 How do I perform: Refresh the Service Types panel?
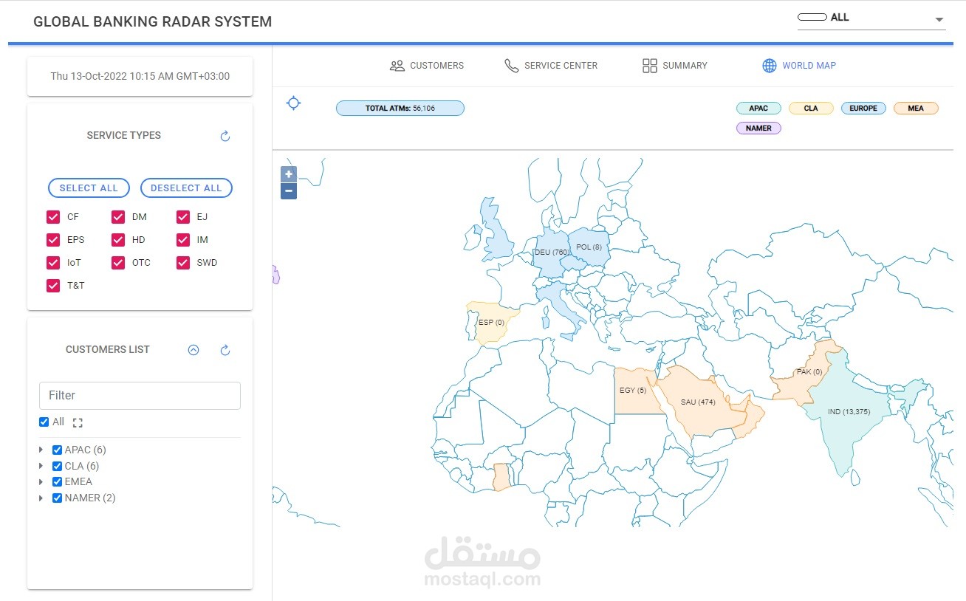(x=225, y=136)
